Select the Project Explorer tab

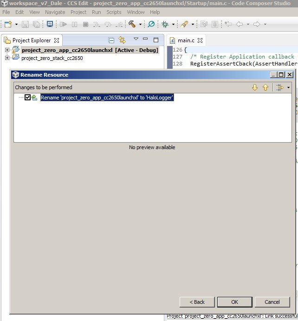tap(32, 40)
